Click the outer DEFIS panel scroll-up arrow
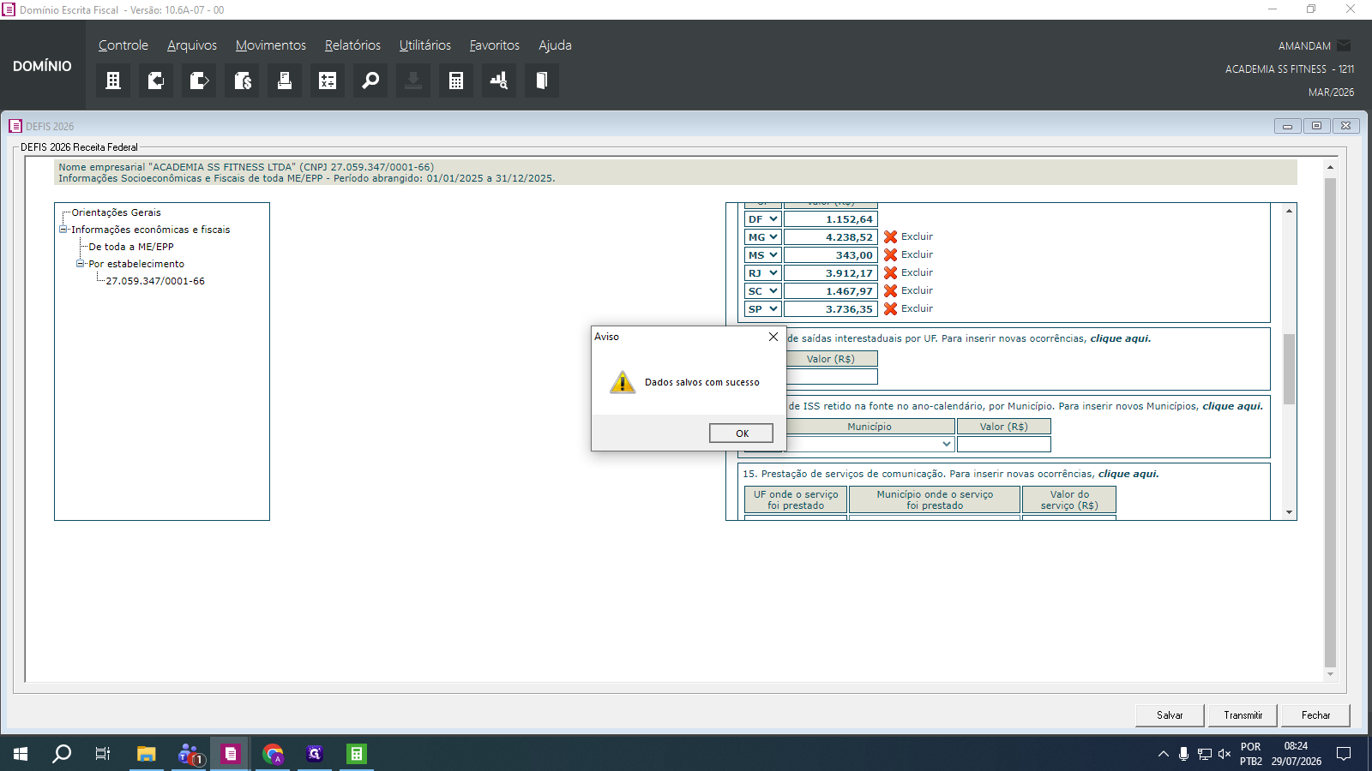Screen dimensions: 1372x771 point(1330,167)
